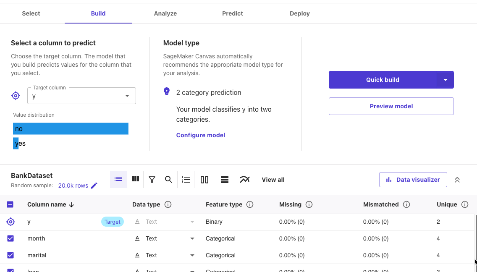The image size is (477, 272).
Task: Click the Preview model button
Action: [391, 106]
